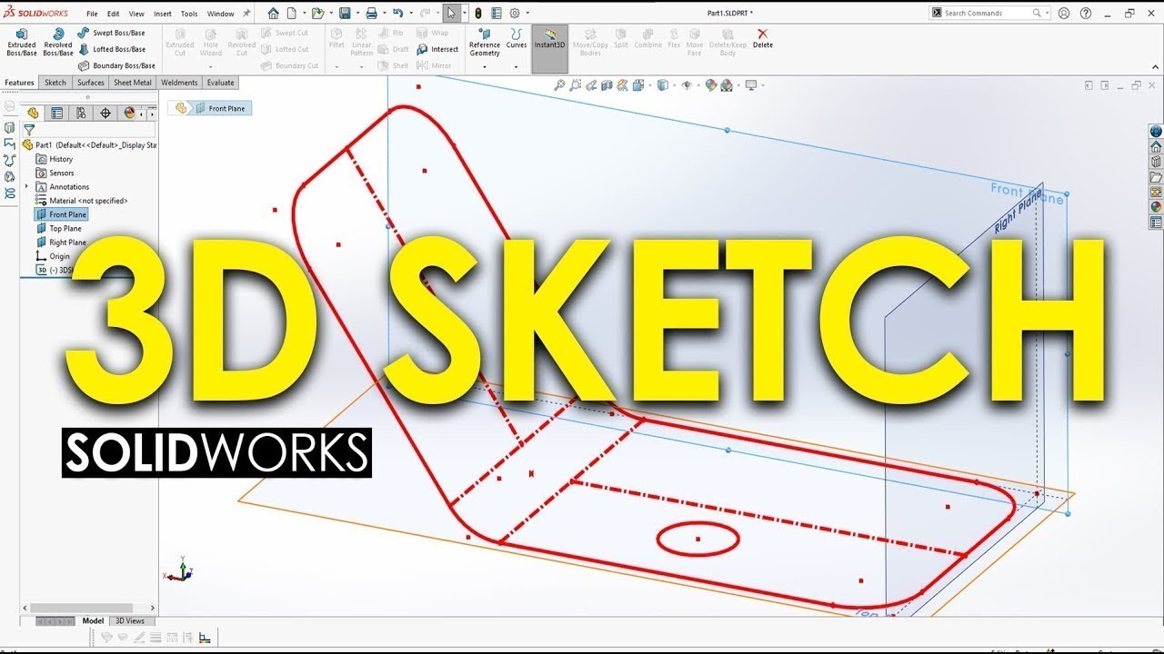Open Design Library in task pane
1164x654 pixels.
point(1156,162)
